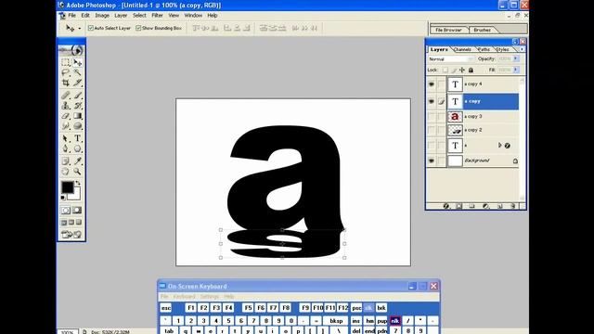Select the Magic Wand tool

coord(77,72)
